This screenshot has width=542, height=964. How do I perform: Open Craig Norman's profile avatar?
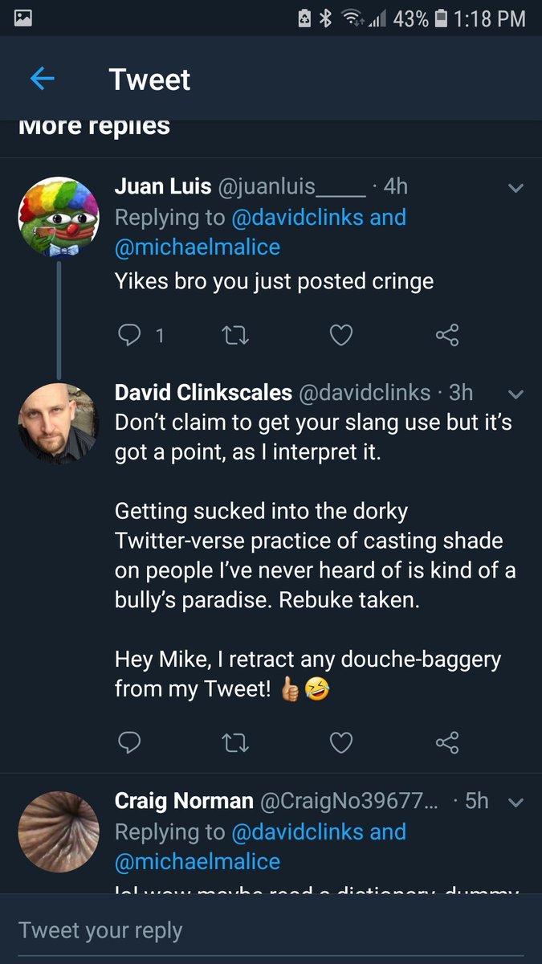click(x=58, y=831)
